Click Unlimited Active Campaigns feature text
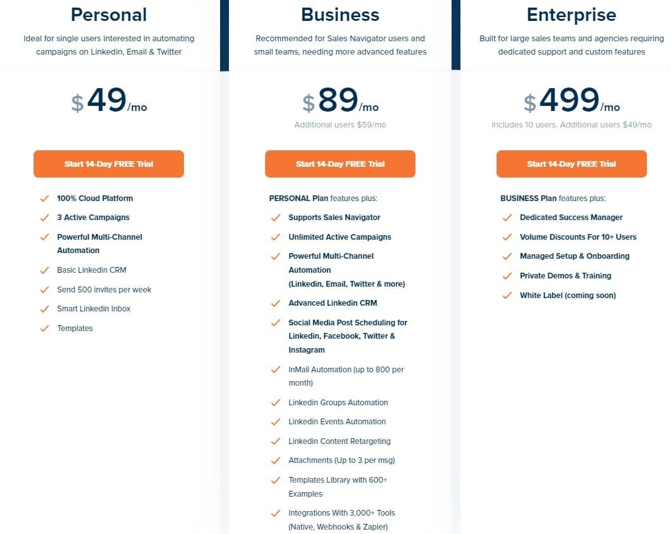 [x=340, y=237]
